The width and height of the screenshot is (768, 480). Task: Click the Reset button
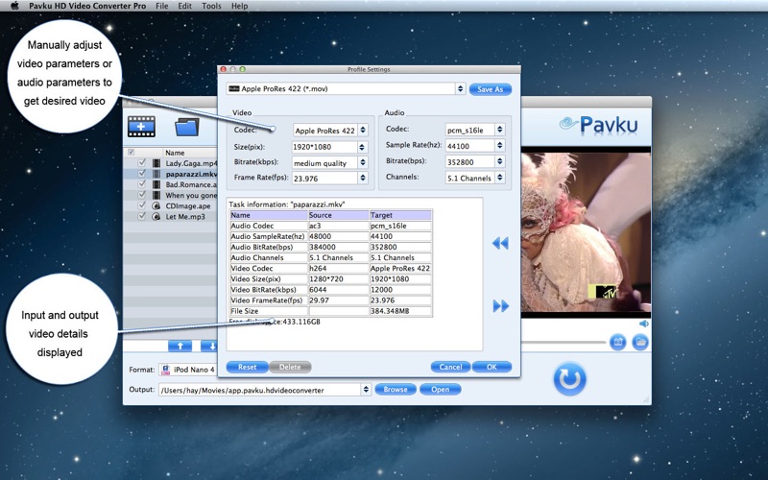click(x=248, y=367)
